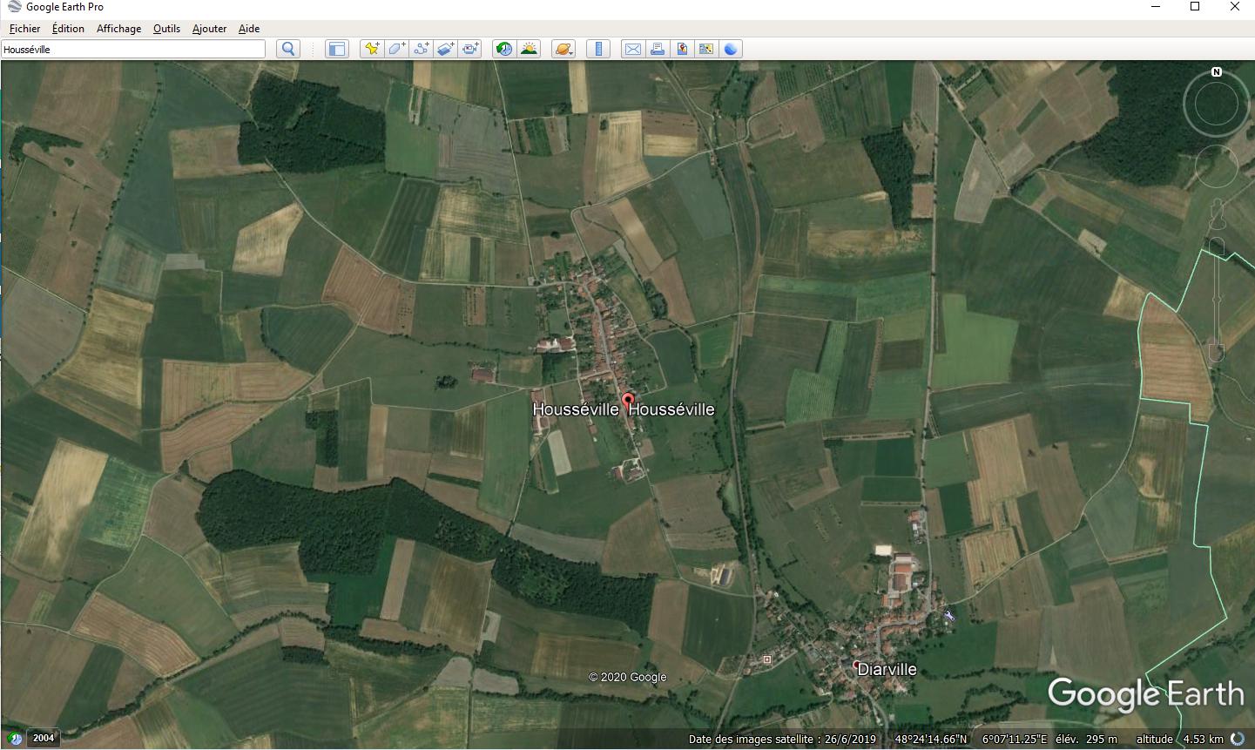Open Google Earth web sign-in icon
The width and height of the screenshot is (1255, 750).
coord(731,49)
